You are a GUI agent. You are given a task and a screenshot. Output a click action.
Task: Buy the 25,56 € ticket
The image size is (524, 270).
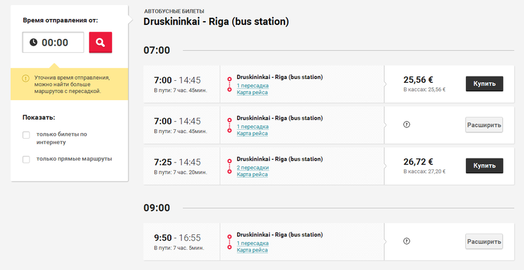[x=484, y=84]
